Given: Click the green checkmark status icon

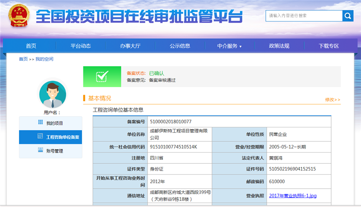Looking at the screenshot, I should pos(102,76).
